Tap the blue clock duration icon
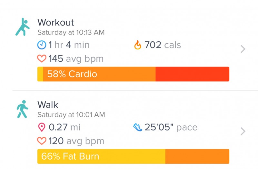The width and height of the screenshot is (258, 169). (x=42, y=45)
